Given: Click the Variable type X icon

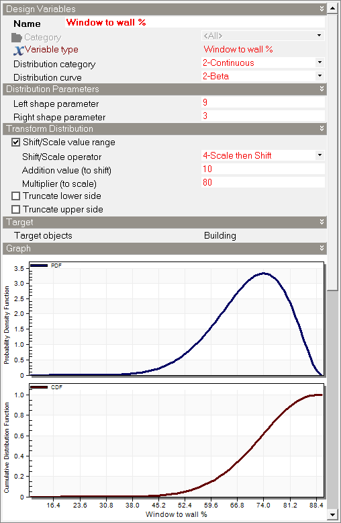Looking at the screenshot, I should point(19,50).
